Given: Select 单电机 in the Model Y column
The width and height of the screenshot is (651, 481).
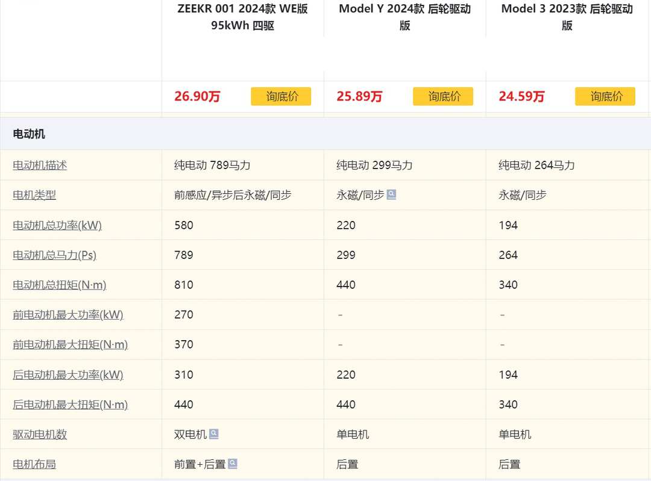Looking at the screenshot, I should coord(353,434).
